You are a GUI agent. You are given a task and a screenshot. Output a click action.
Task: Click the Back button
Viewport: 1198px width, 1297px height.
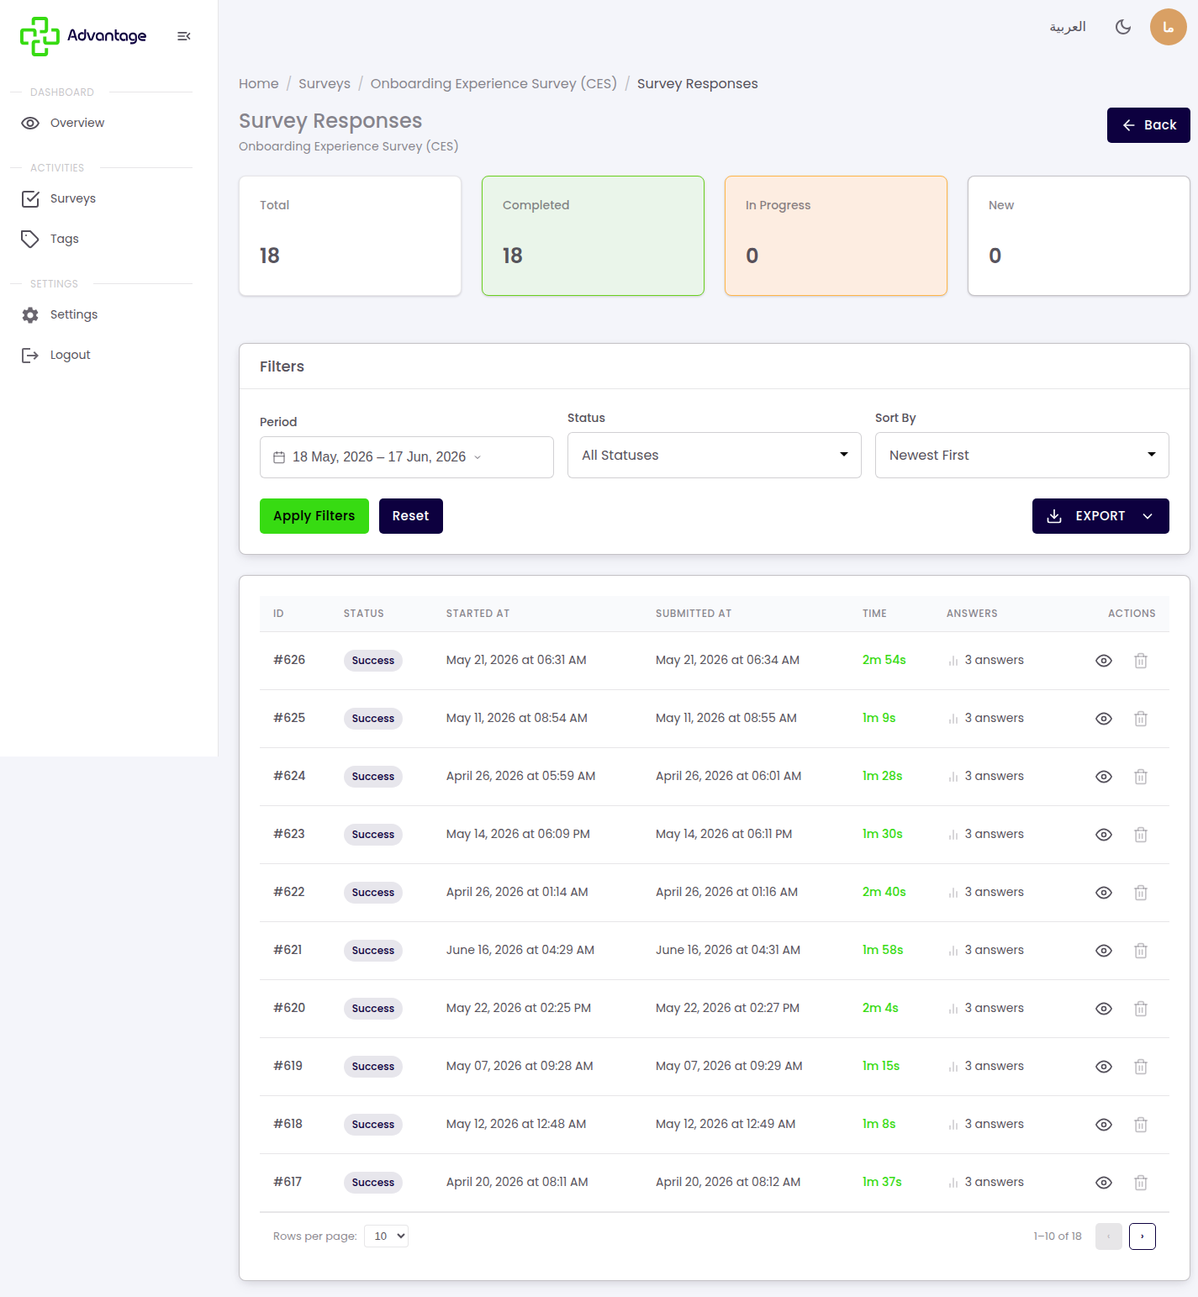click(1148, 125)
